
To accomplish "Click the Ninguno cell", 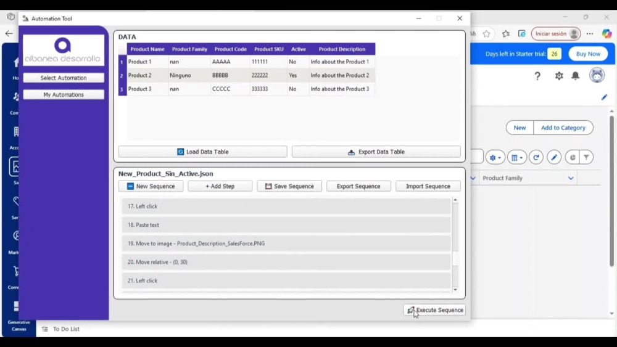I will (189, 75).
